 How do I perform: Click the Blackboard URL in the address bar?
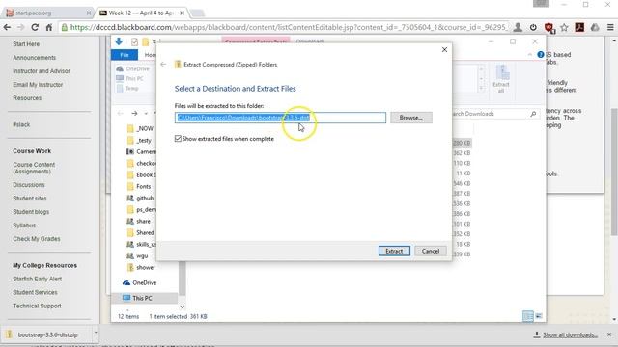coord(288,27)
